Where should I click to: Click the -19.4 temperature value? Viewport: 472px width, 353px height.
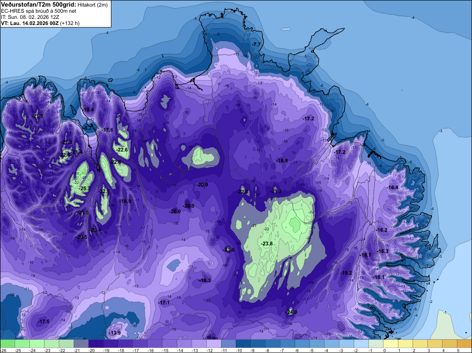89,110
